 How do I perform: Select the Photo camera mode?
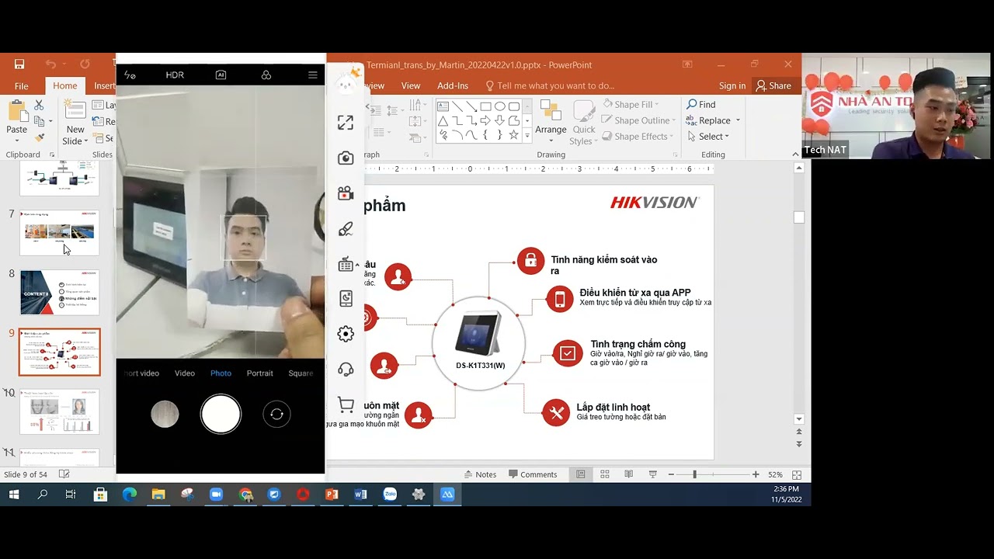point(221,373)
